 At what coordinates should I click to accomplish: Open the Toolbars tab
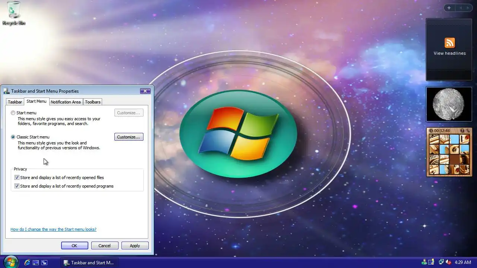[92, 102]
